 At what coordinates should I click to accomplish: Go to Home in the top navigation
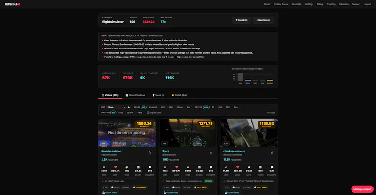point(267,4)
